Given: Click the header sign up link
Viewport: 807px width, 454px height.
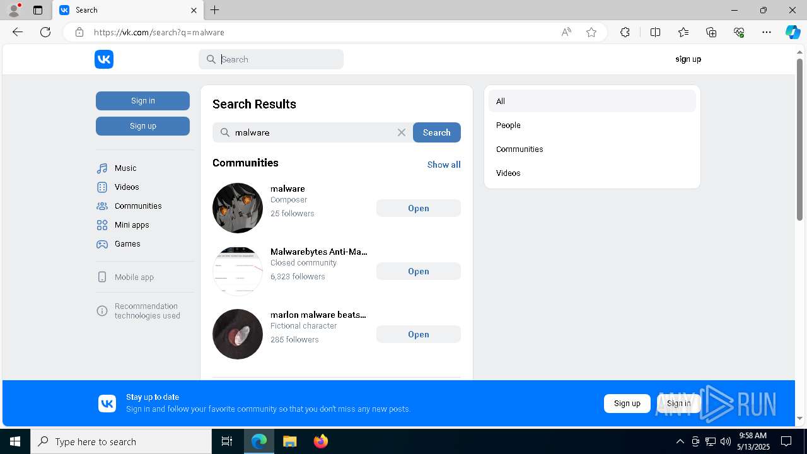Looking at the screenshot, I should pos(688,59).
